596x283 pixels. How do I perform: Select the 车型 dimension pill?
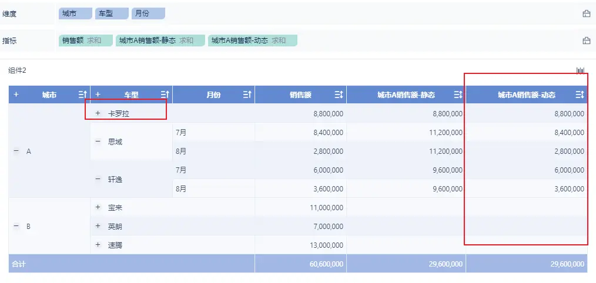pos(112,14)
